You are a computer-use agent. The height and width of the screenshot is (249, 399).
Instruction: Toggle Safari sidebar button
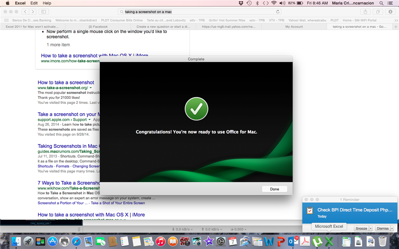(44, 11)
